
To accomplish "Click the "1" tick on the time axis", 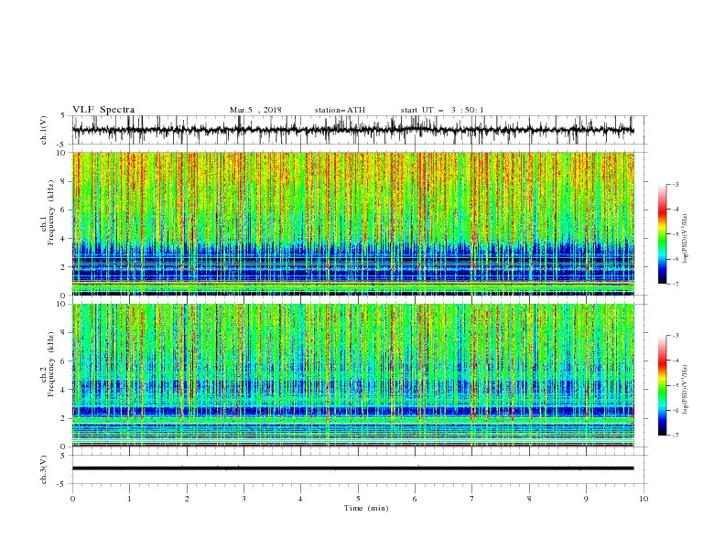I will click(x=129, y=499).
